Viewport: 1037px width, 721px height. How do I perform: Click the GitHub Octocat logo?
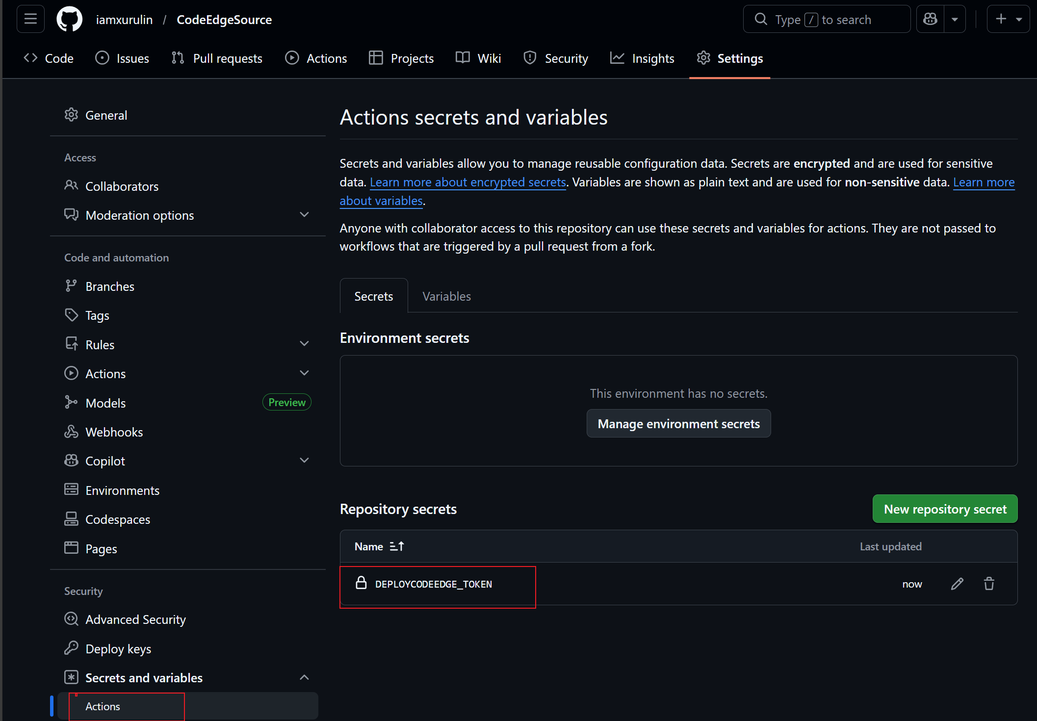pyautogui.click(x=69, y=20)
